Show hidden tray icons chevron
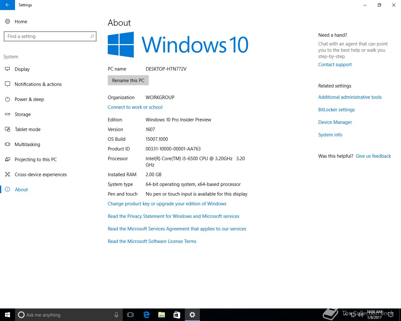This screenshot has height=321, width=401. tap(346, 315)
